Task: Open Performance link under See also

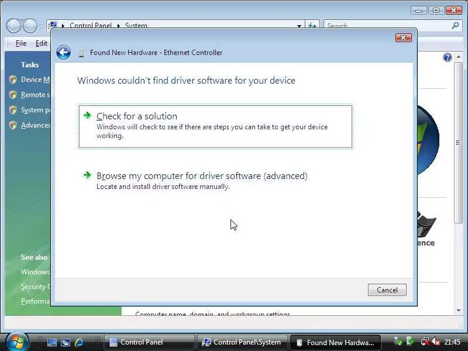Action: 35,301
